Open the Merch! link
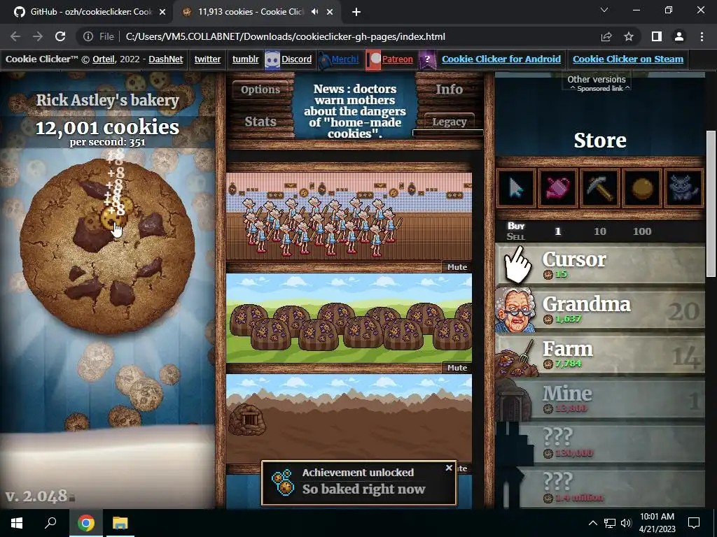This screenshot has height=537, width=717. 345,59
